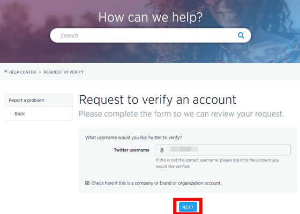
Task: Submit the form with the NEXT button
Action: point(187,207)
